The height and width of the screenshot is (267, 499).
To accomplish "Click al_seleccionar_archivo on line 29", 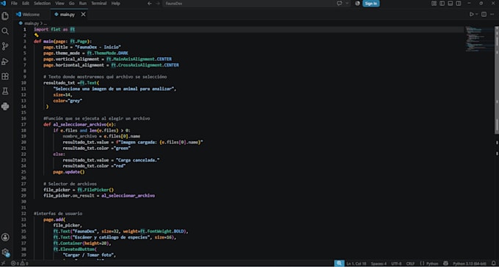I will 128,195.
